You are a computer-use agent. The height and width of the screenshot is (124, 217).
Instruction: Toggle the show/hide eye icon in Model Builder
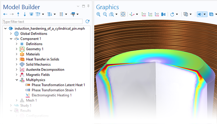pos(31,14)
